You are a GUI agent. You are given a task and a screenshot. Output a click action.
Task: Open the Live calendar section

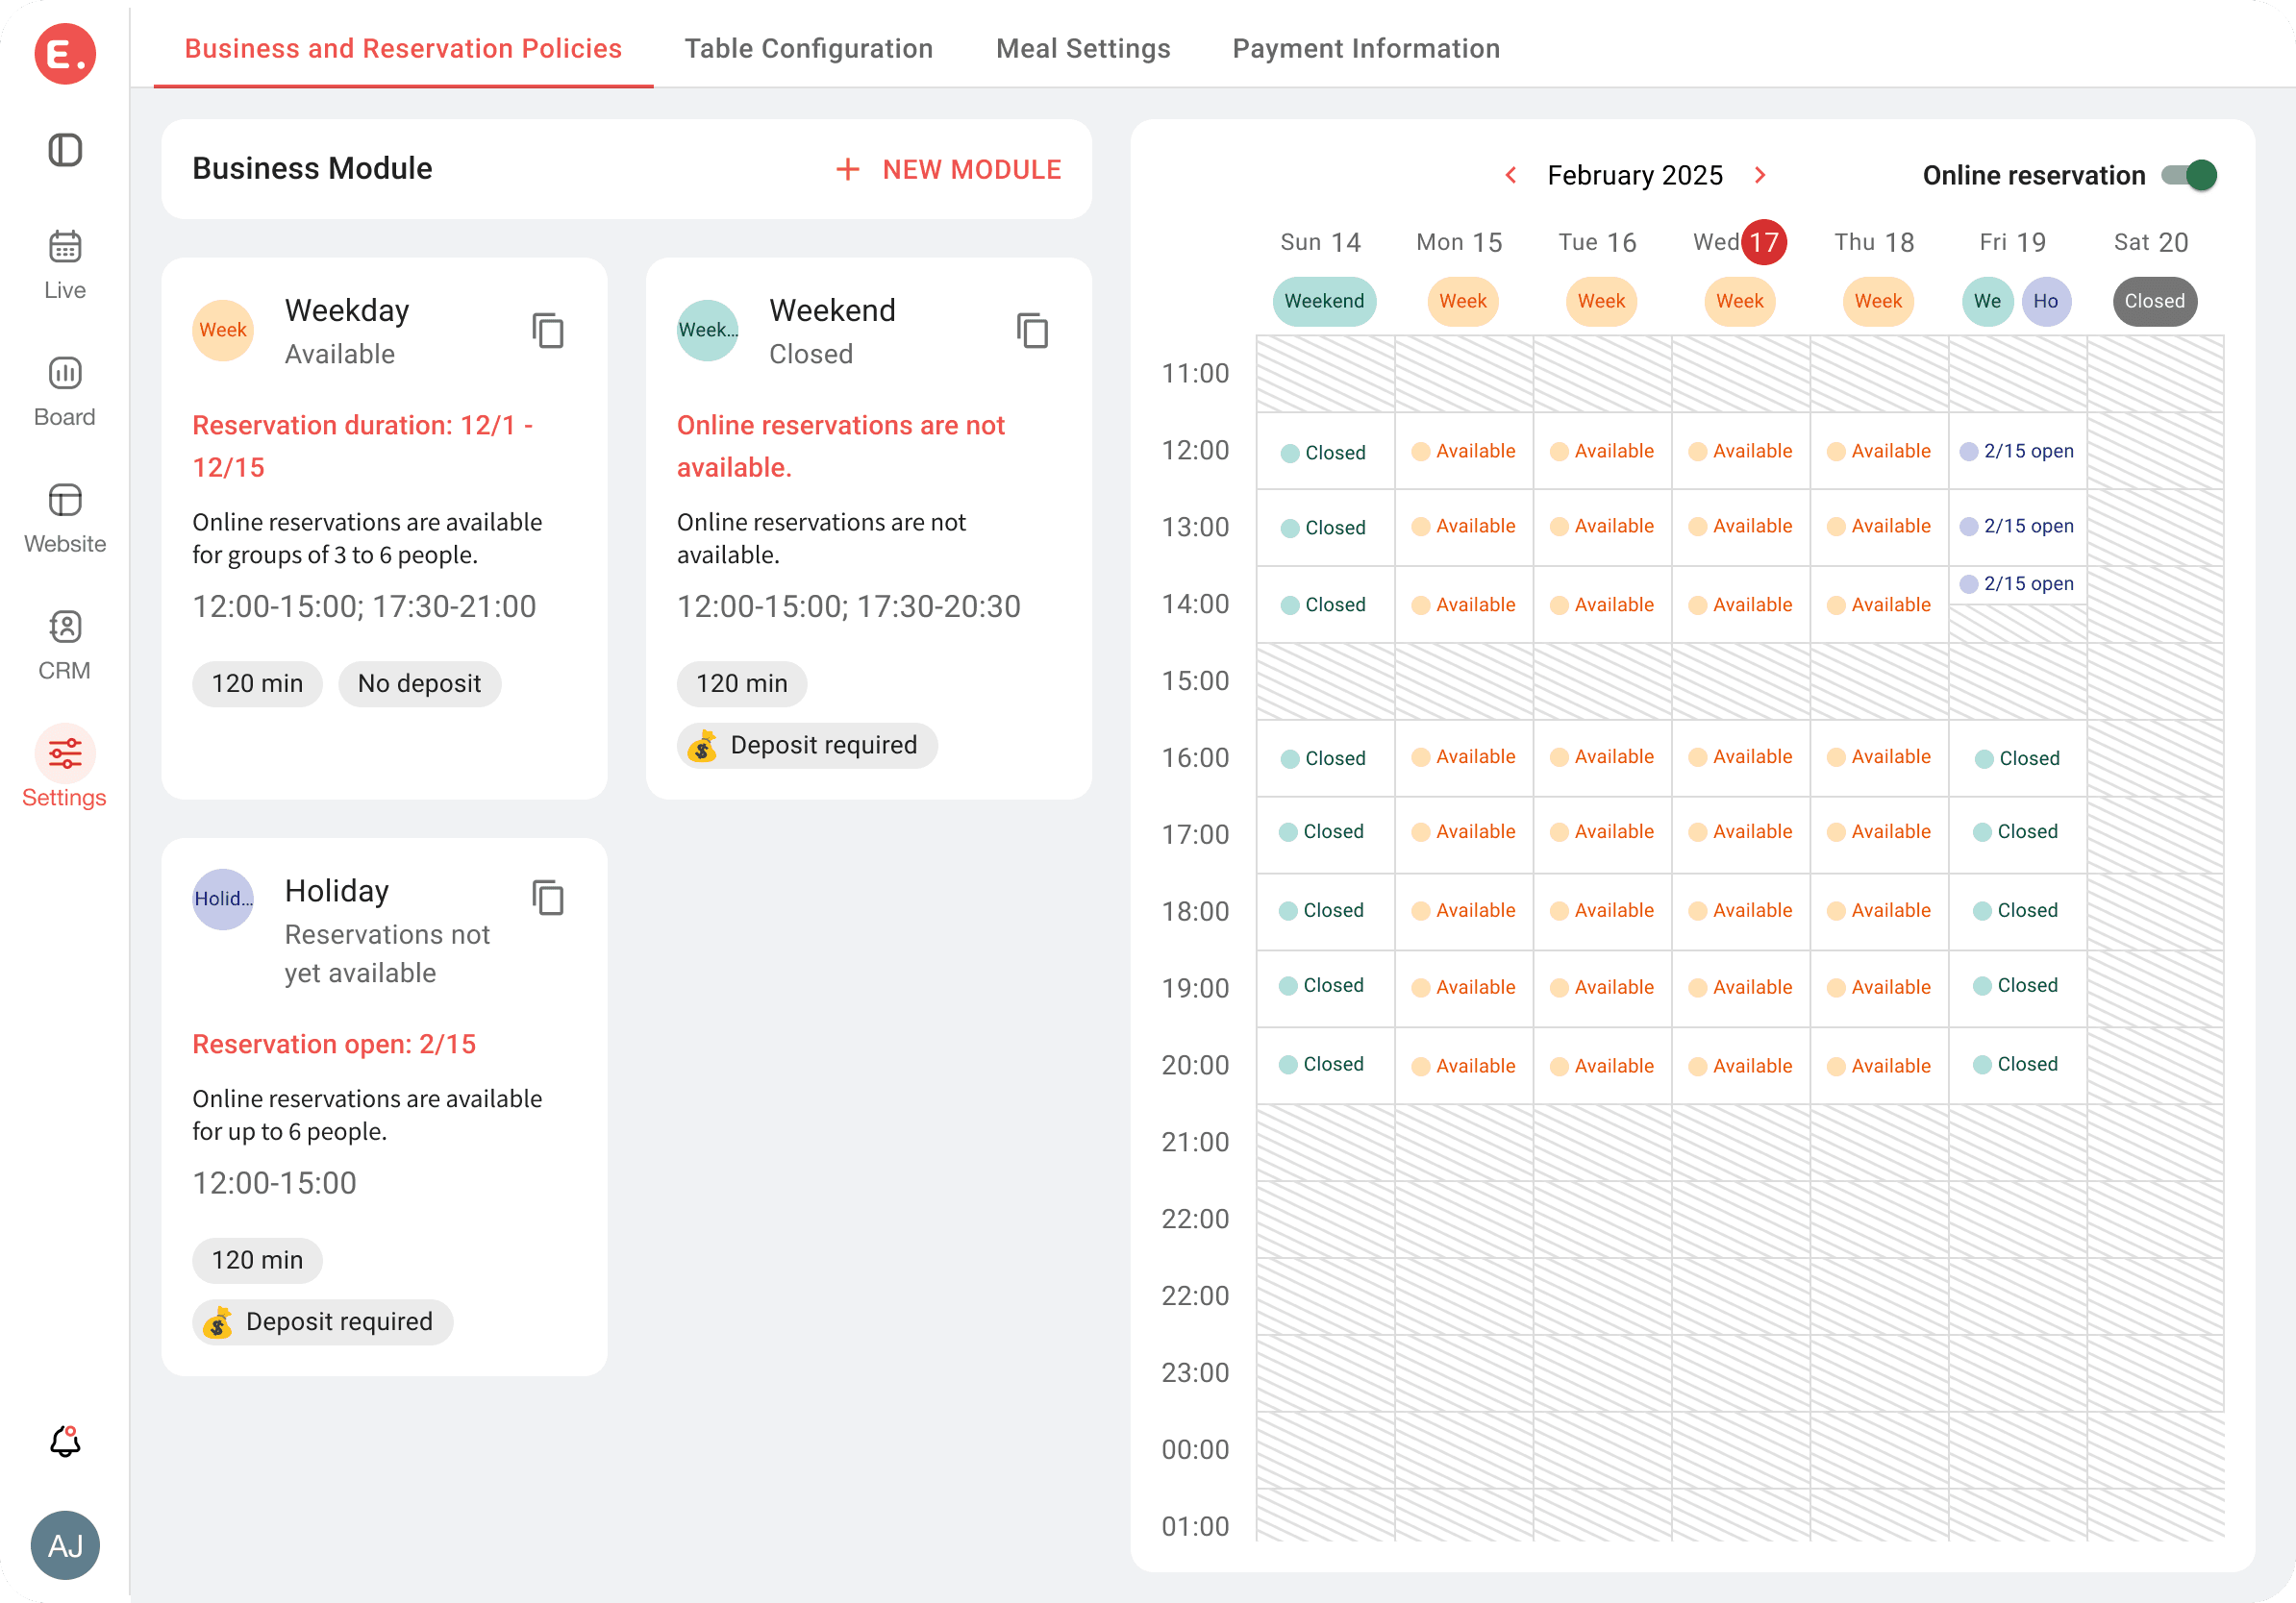65,265
